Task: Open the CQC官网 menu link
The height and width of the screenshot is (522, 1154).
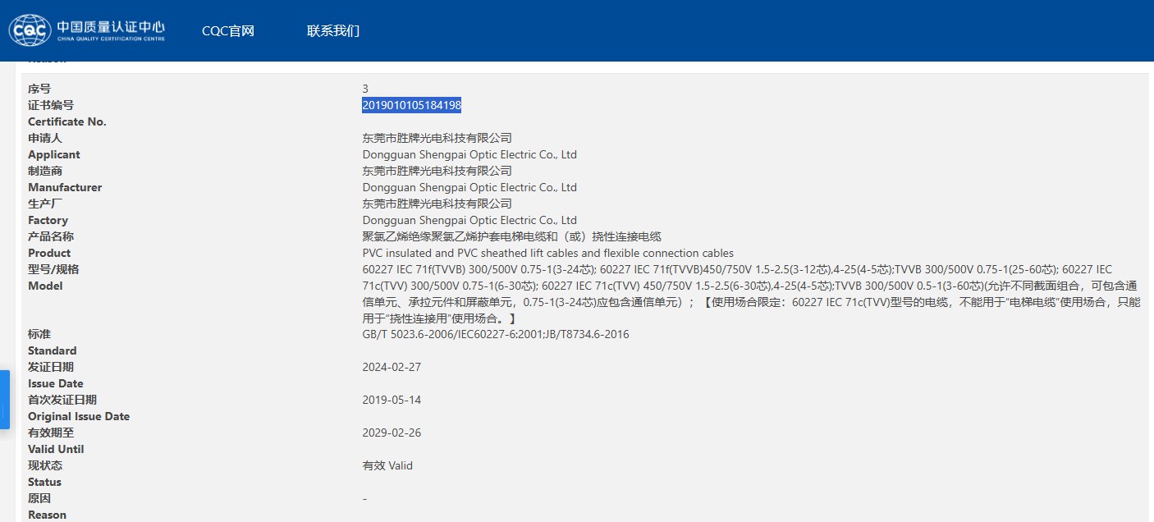Action: point(228,31)
